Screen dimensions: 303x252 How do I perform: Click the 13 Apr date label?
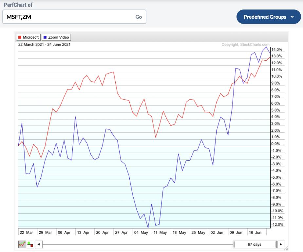[83, 232]
